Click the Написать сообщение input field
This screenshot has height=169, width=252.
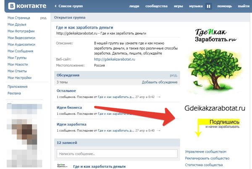click(x=117, y=154)
